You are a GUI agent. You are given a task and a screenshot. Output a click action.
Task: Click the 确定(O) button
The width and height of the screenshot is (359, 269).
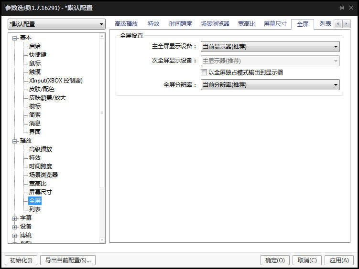point(275,260)
